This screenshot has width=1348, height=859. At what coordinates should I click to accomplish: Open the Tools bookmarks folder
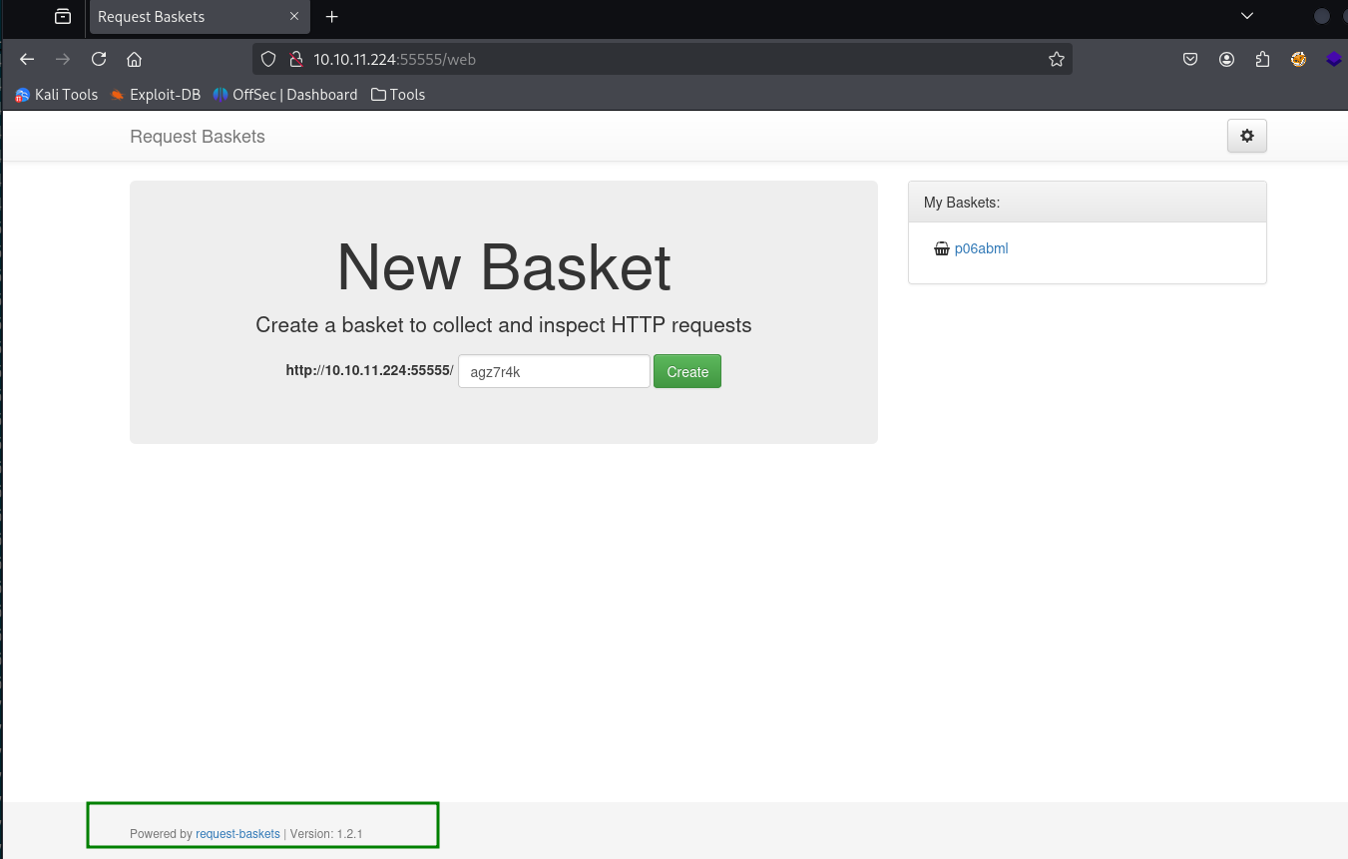[x=397, y=95]
